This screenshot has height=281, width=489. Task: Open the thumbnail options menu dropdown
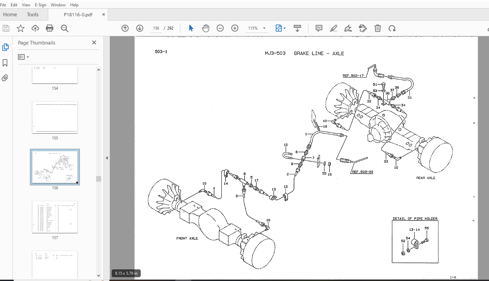coord(23,57)
